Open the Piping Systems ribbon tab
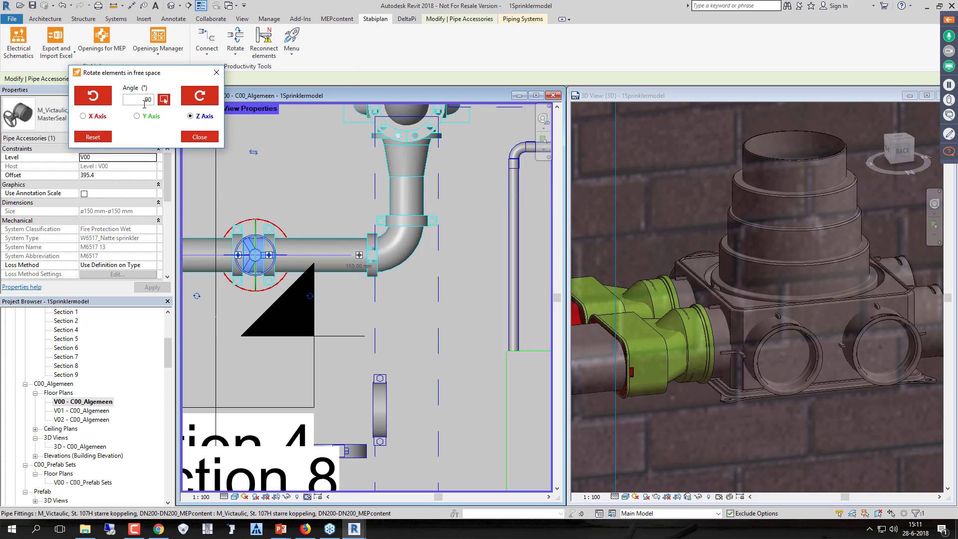Screen dimensions: 958x539 click(x=522, y=18)
